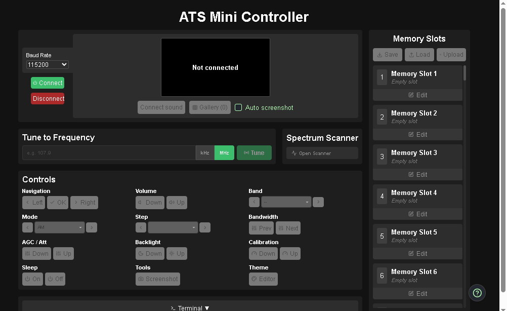Click the help question mark icon
This screenshot has width=507, height=311.
pos(477,292)
